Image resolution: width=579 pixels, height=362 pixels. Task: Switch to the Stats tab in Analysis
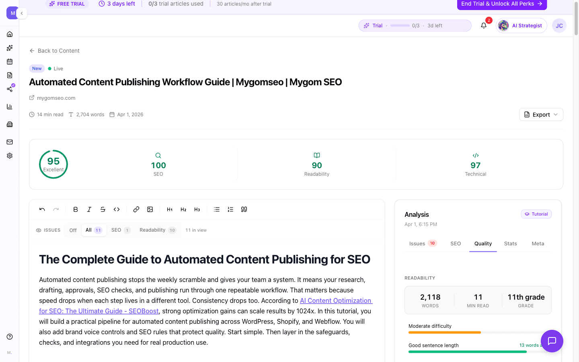point(510,243)
